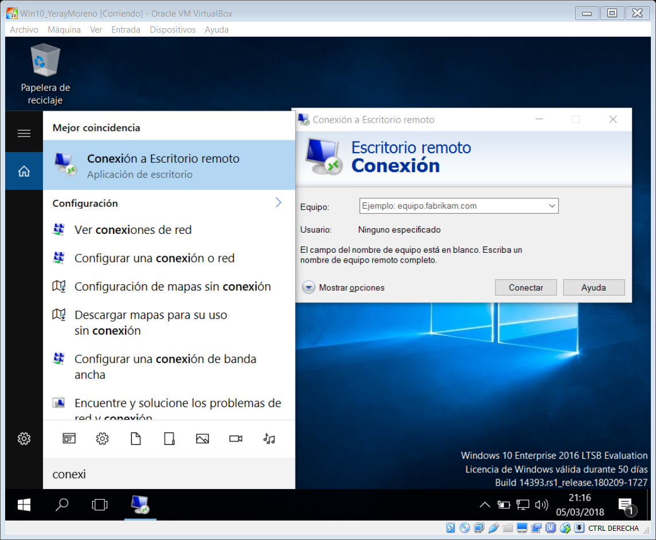Open Descargar mapas para su uso sin conexión

coord(169,323)
